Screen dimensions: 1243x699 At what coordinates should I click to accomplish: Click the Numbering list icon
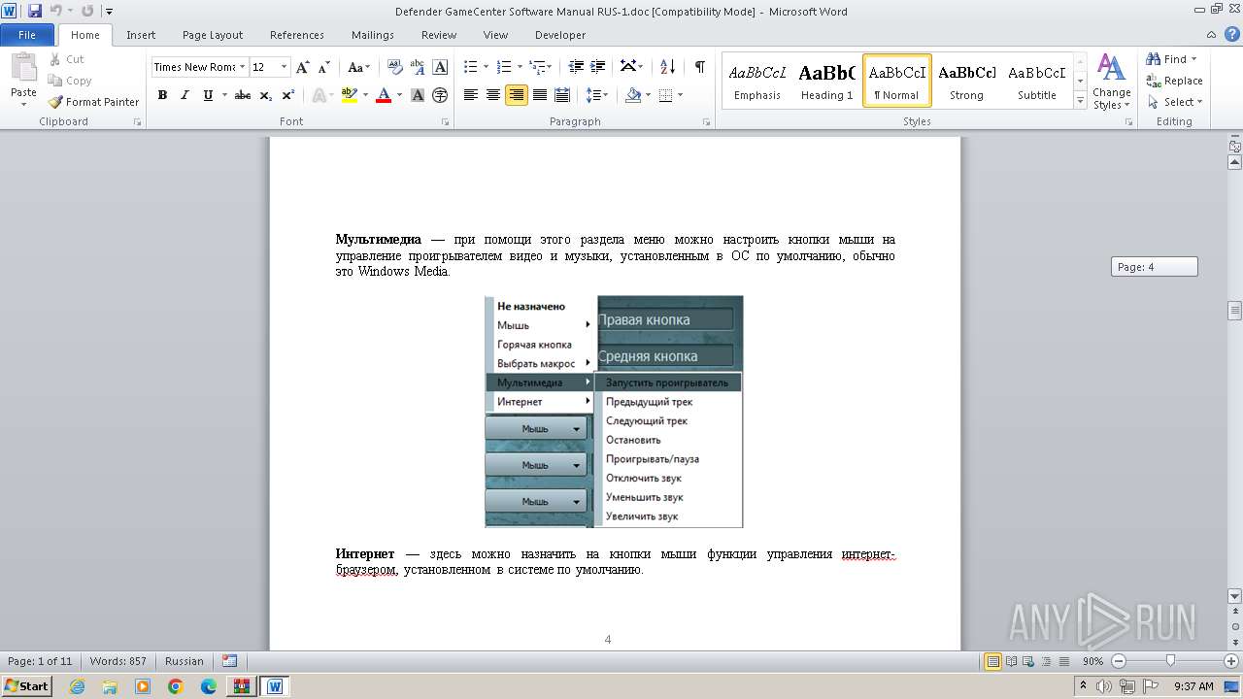pos(504,67)
